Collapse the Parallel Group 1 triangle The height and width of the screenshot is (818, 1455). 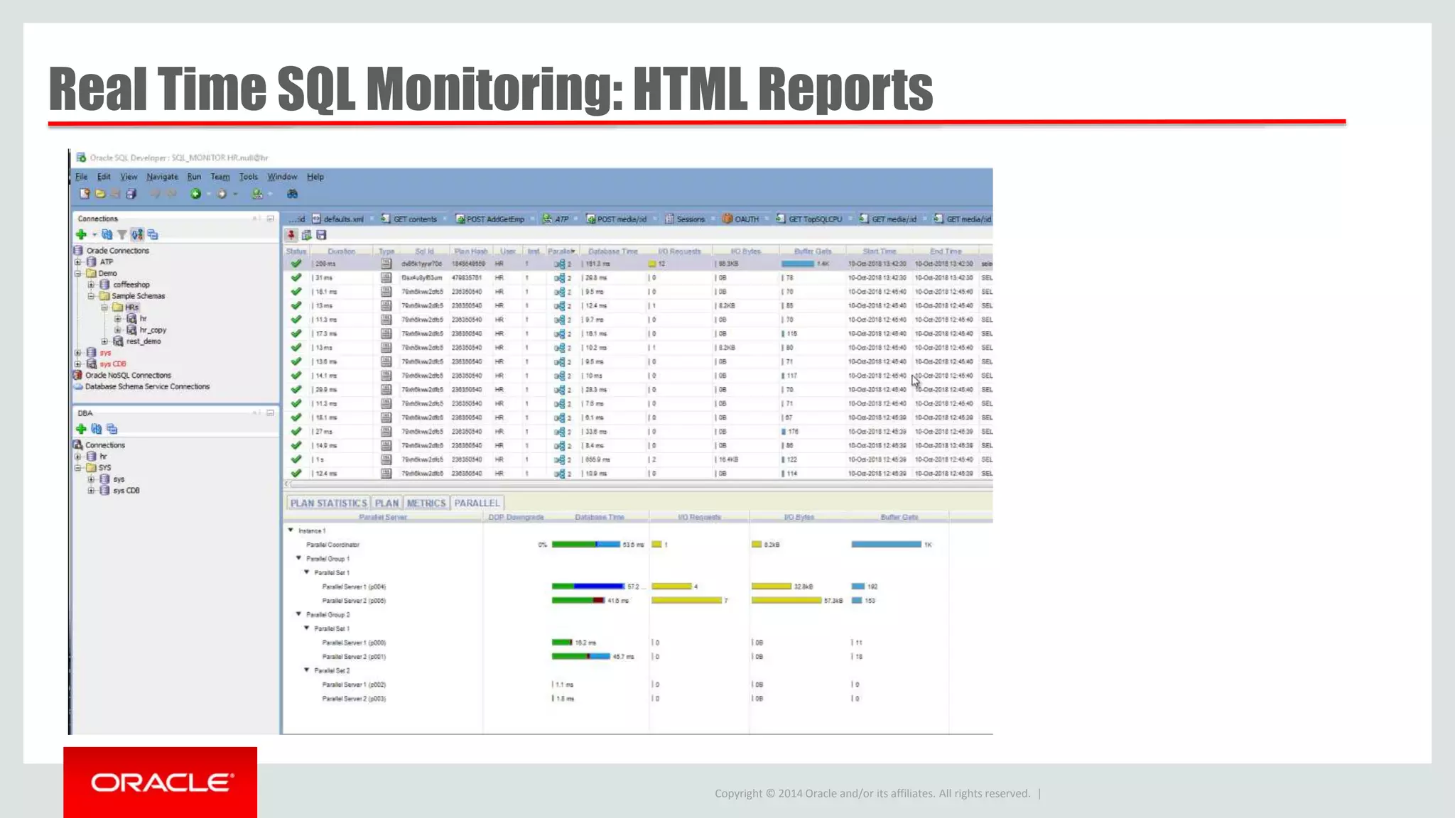pos(298,558)
